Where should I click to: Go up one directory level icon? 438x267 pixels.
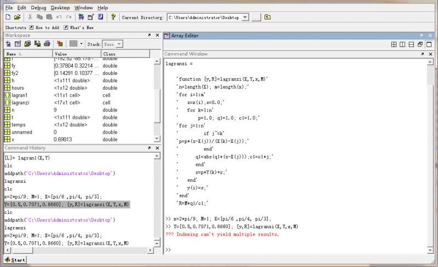tap(267, 18)
